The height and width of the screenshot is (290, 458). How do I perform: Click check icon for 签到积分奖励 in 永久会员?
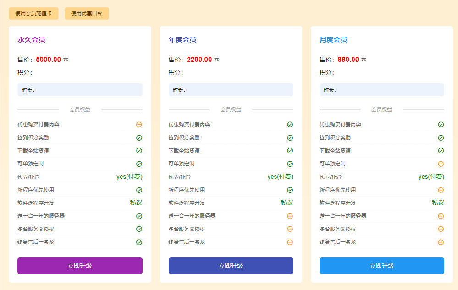click(139, 137)
